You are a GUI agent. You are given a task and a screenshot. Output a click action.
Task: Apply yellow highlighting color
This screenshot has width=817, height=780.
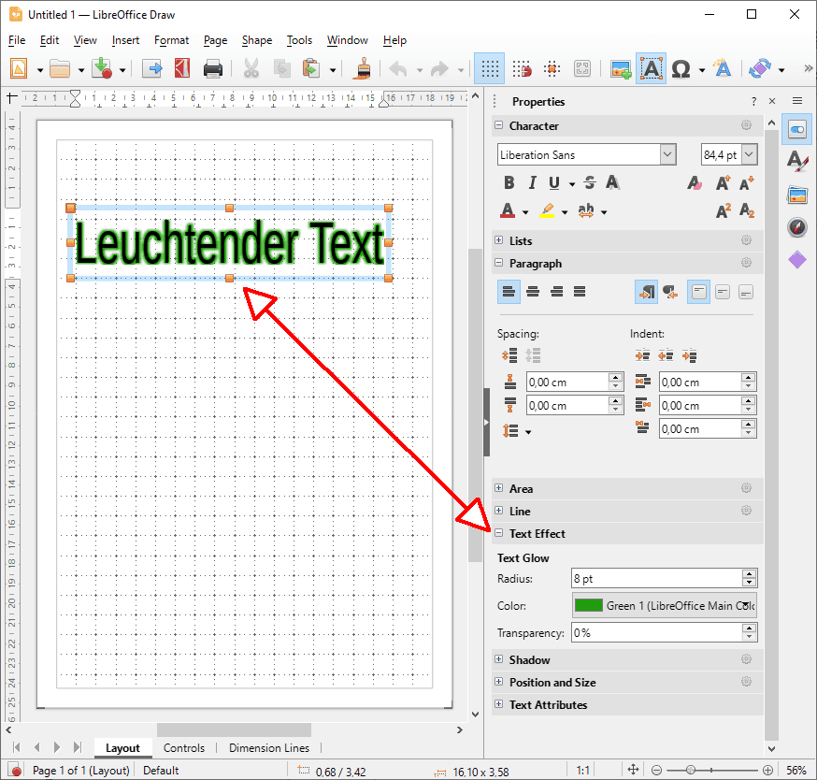(547, 210)
